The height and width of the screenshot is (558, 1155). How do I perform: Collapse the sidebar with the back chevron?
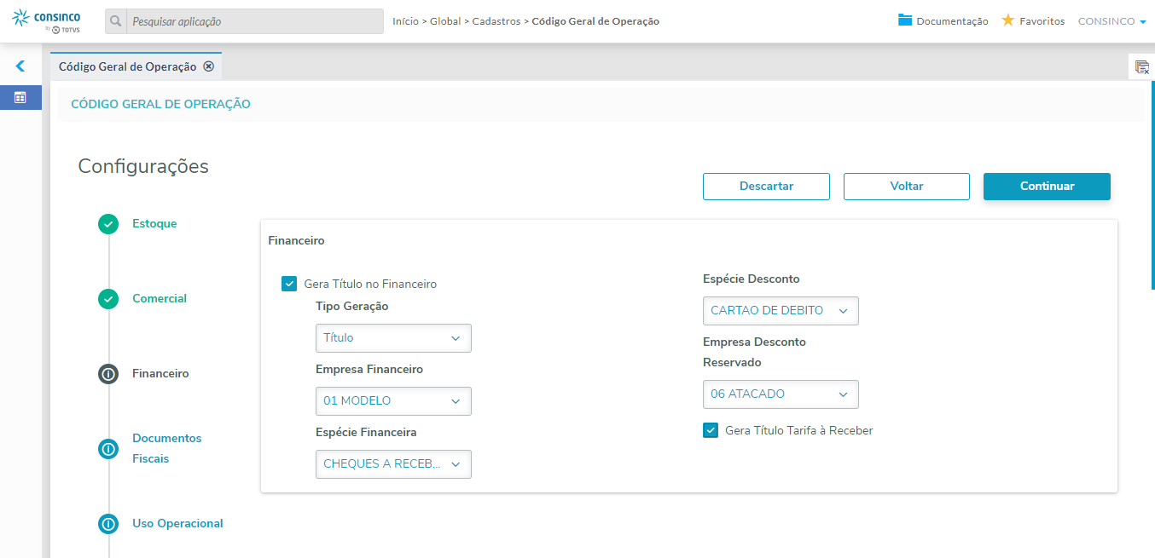20,66
